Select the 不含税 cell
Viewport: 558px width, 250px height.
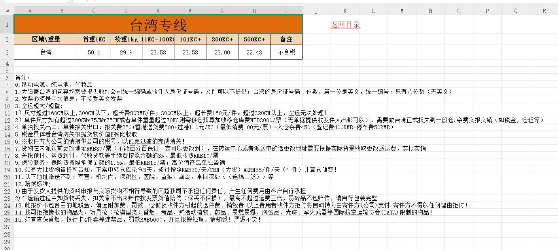coord(286,52)
